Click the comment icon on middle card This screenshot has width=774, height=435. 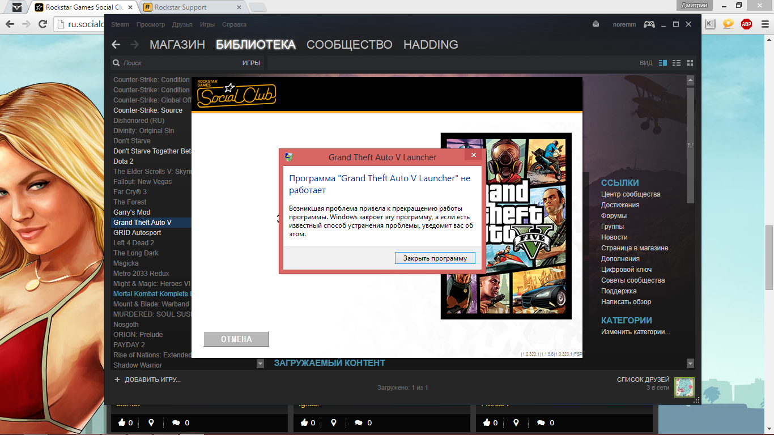(359, 423)
